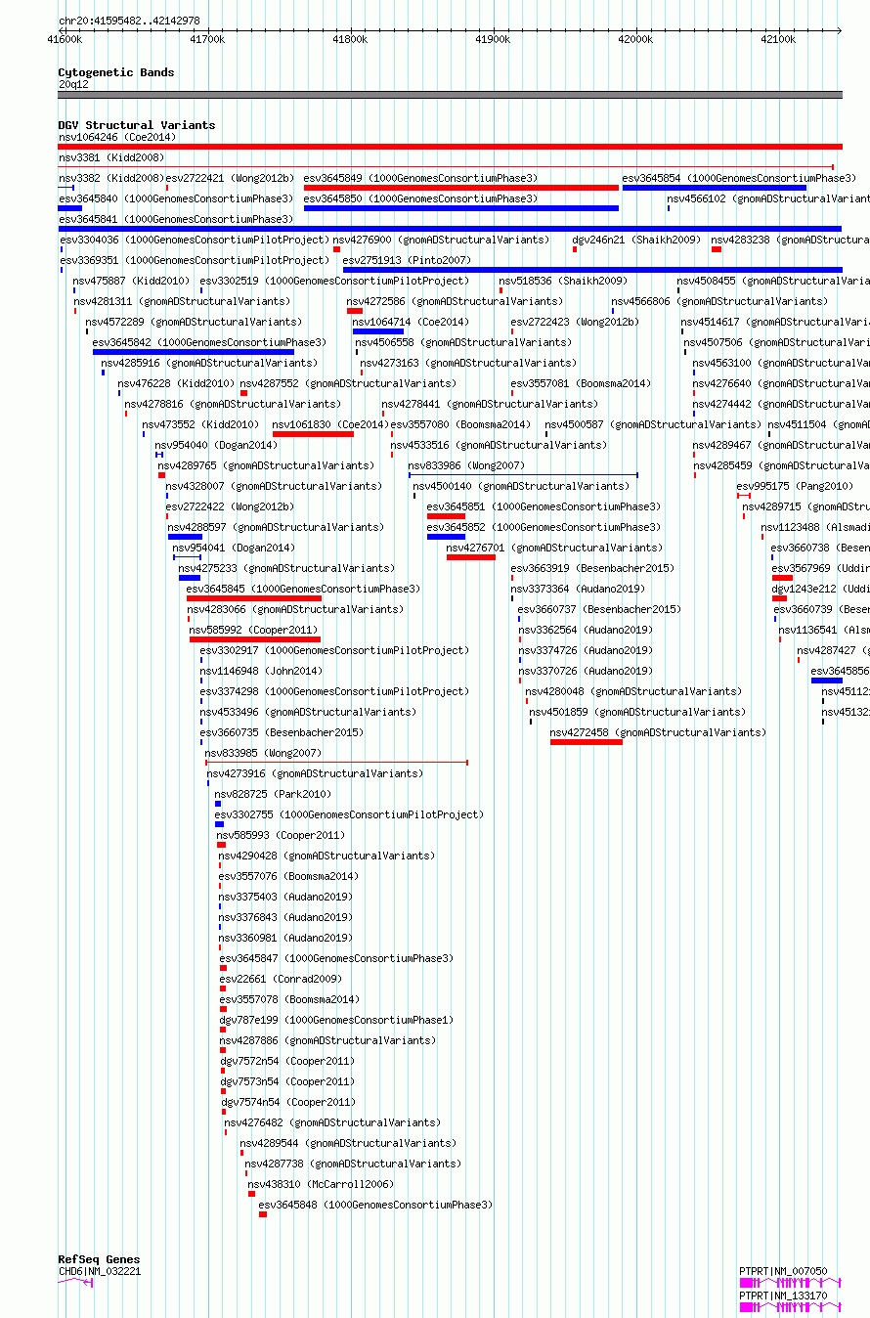870x1318 pixels.
Task: Click the blue esv3645850 variant bar
Action: pos(461,208)
